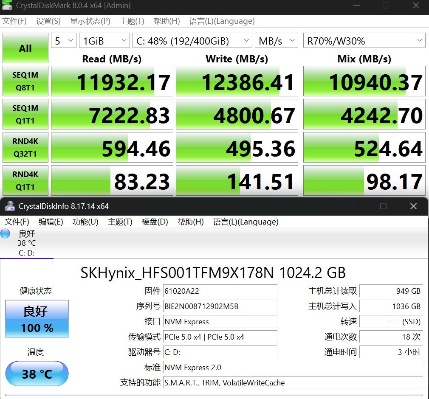429x399 pixels.
Task: Start all benchmarks with the All button
Action: [x=25, y=48]
